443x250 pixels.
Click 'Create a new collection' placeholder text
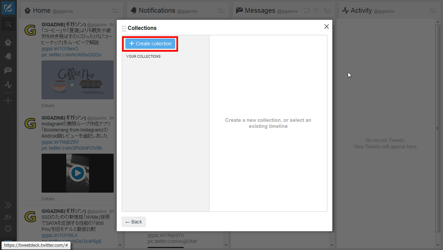tap(268, 123)
